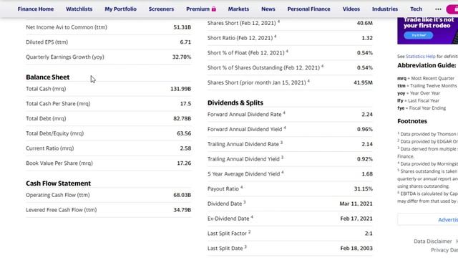Image resolution: width=458 pixels, height=258 pixels.
Task: Select the Mar 11, 2021 dividend date
Action: pos(356,204)
